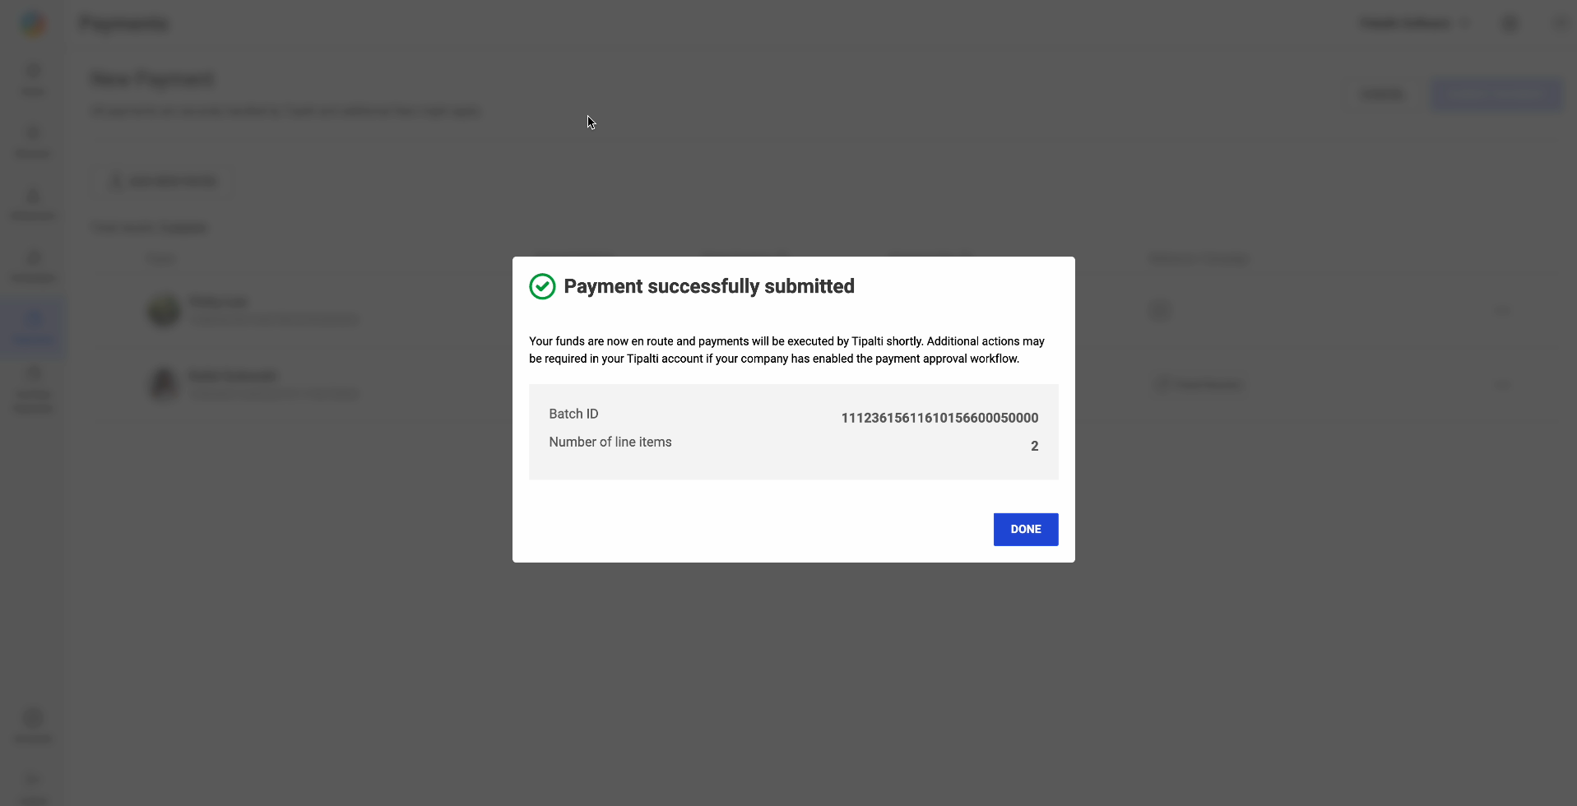Click the sidebar item with the two-line label
Image resolution: width=1577 pixels, height=806 pixels.
pyautogui.click(x=33, y=389)
